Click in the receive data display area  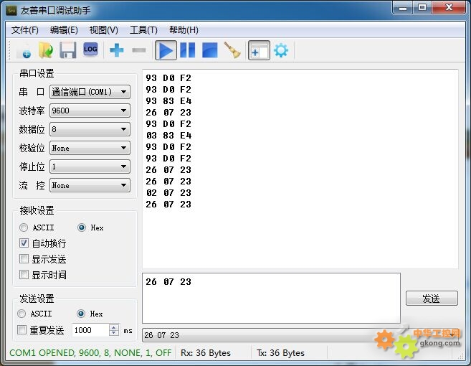coord(300,169)
